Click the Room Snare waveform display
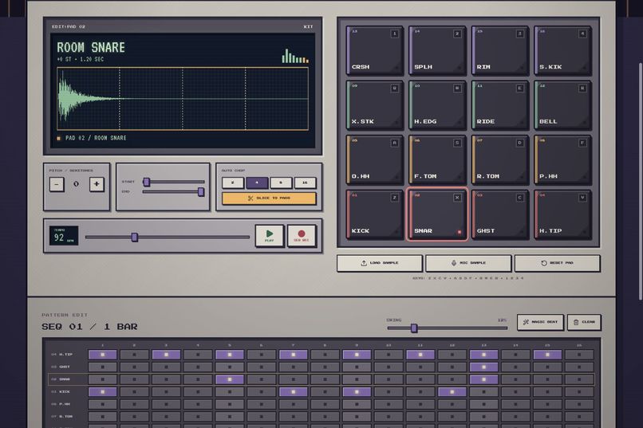This screenshot has width=643, height=428. pyautogui.click(x=183, y=99)
